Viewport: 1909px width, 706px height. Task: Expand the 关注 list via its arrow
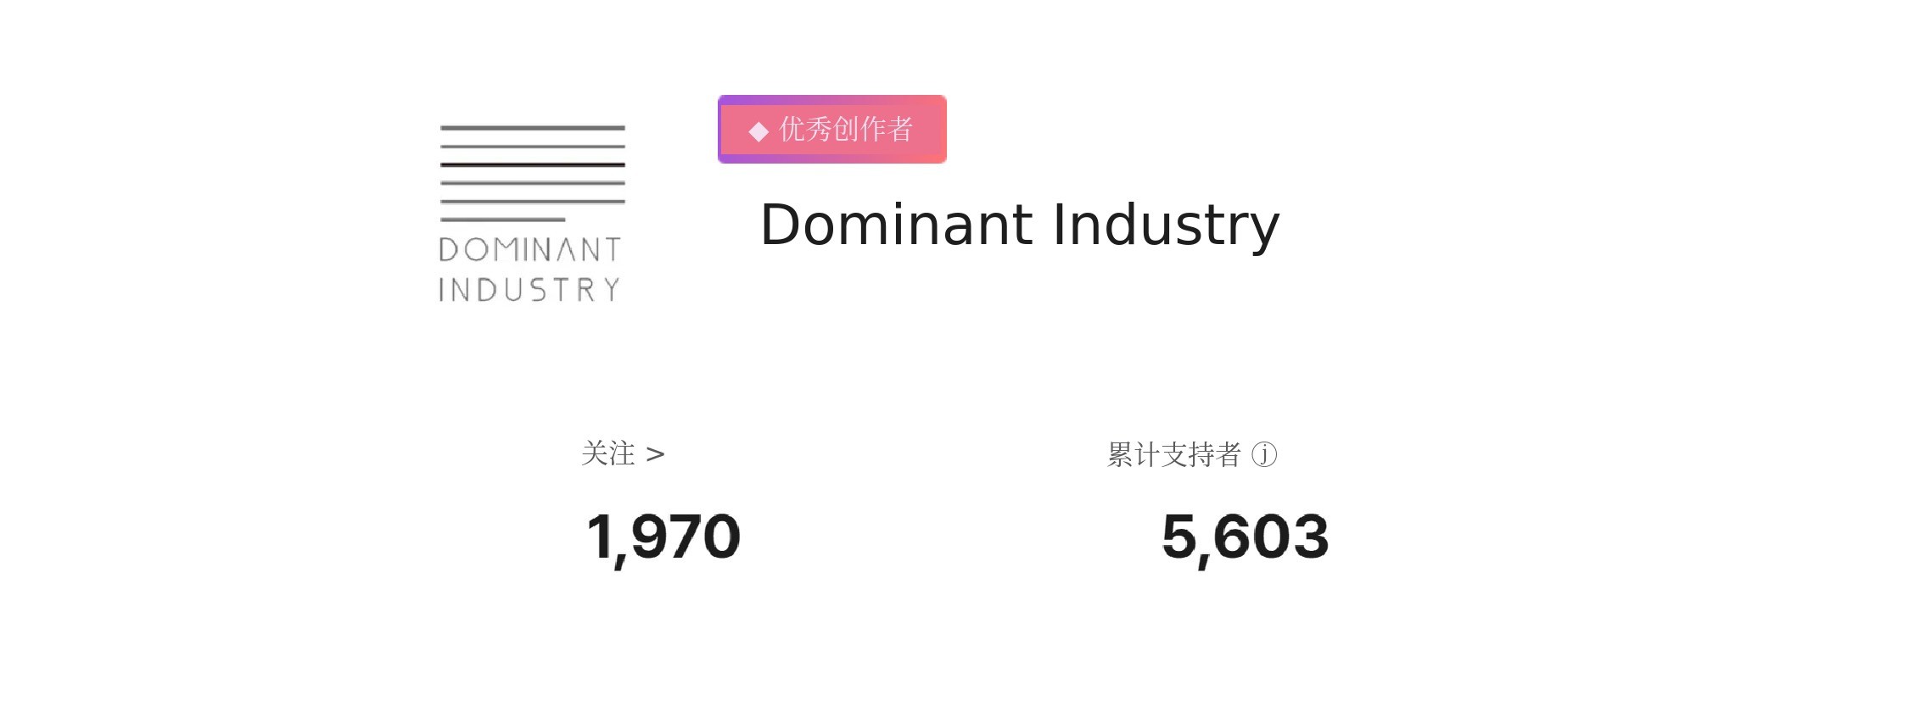tap(655, 455)
